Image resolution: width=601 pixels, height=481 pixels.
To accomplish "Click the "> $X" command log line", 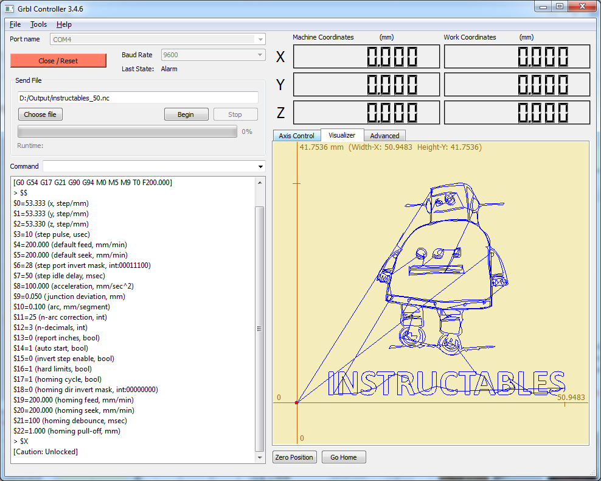I will (21, 441).
